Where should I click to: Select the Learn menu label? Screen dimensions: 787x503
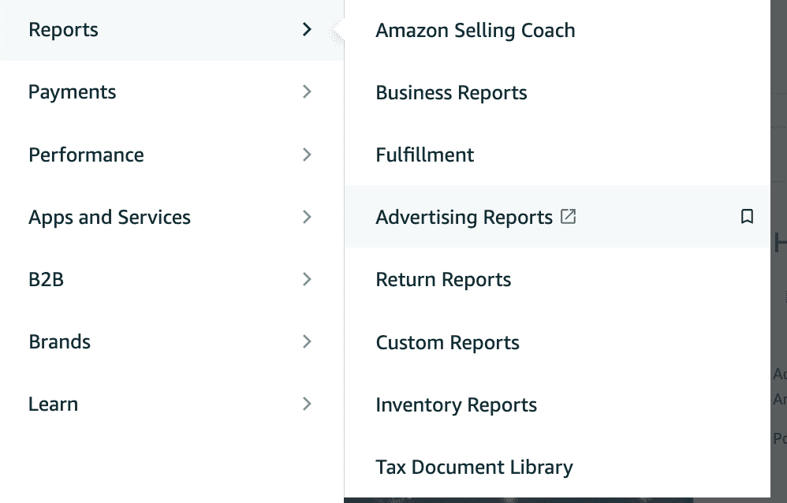(x=53, y=404)
